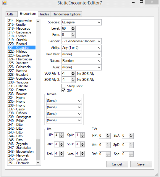This screenshot has width=160, height=177.
Task: Select 251 - Electrode encounter
Action: coord(22,163)
